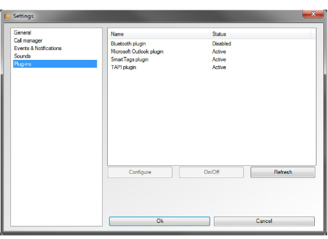Viewport: 328px width, 239px height.
Task: Click the Configure button
Action: click(140, 172)
